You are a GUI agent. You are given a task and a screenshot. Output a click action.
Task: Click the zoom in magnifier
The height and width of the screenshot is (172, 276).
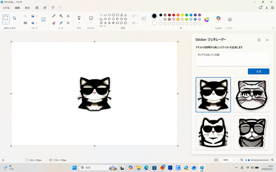click(272, 160)
